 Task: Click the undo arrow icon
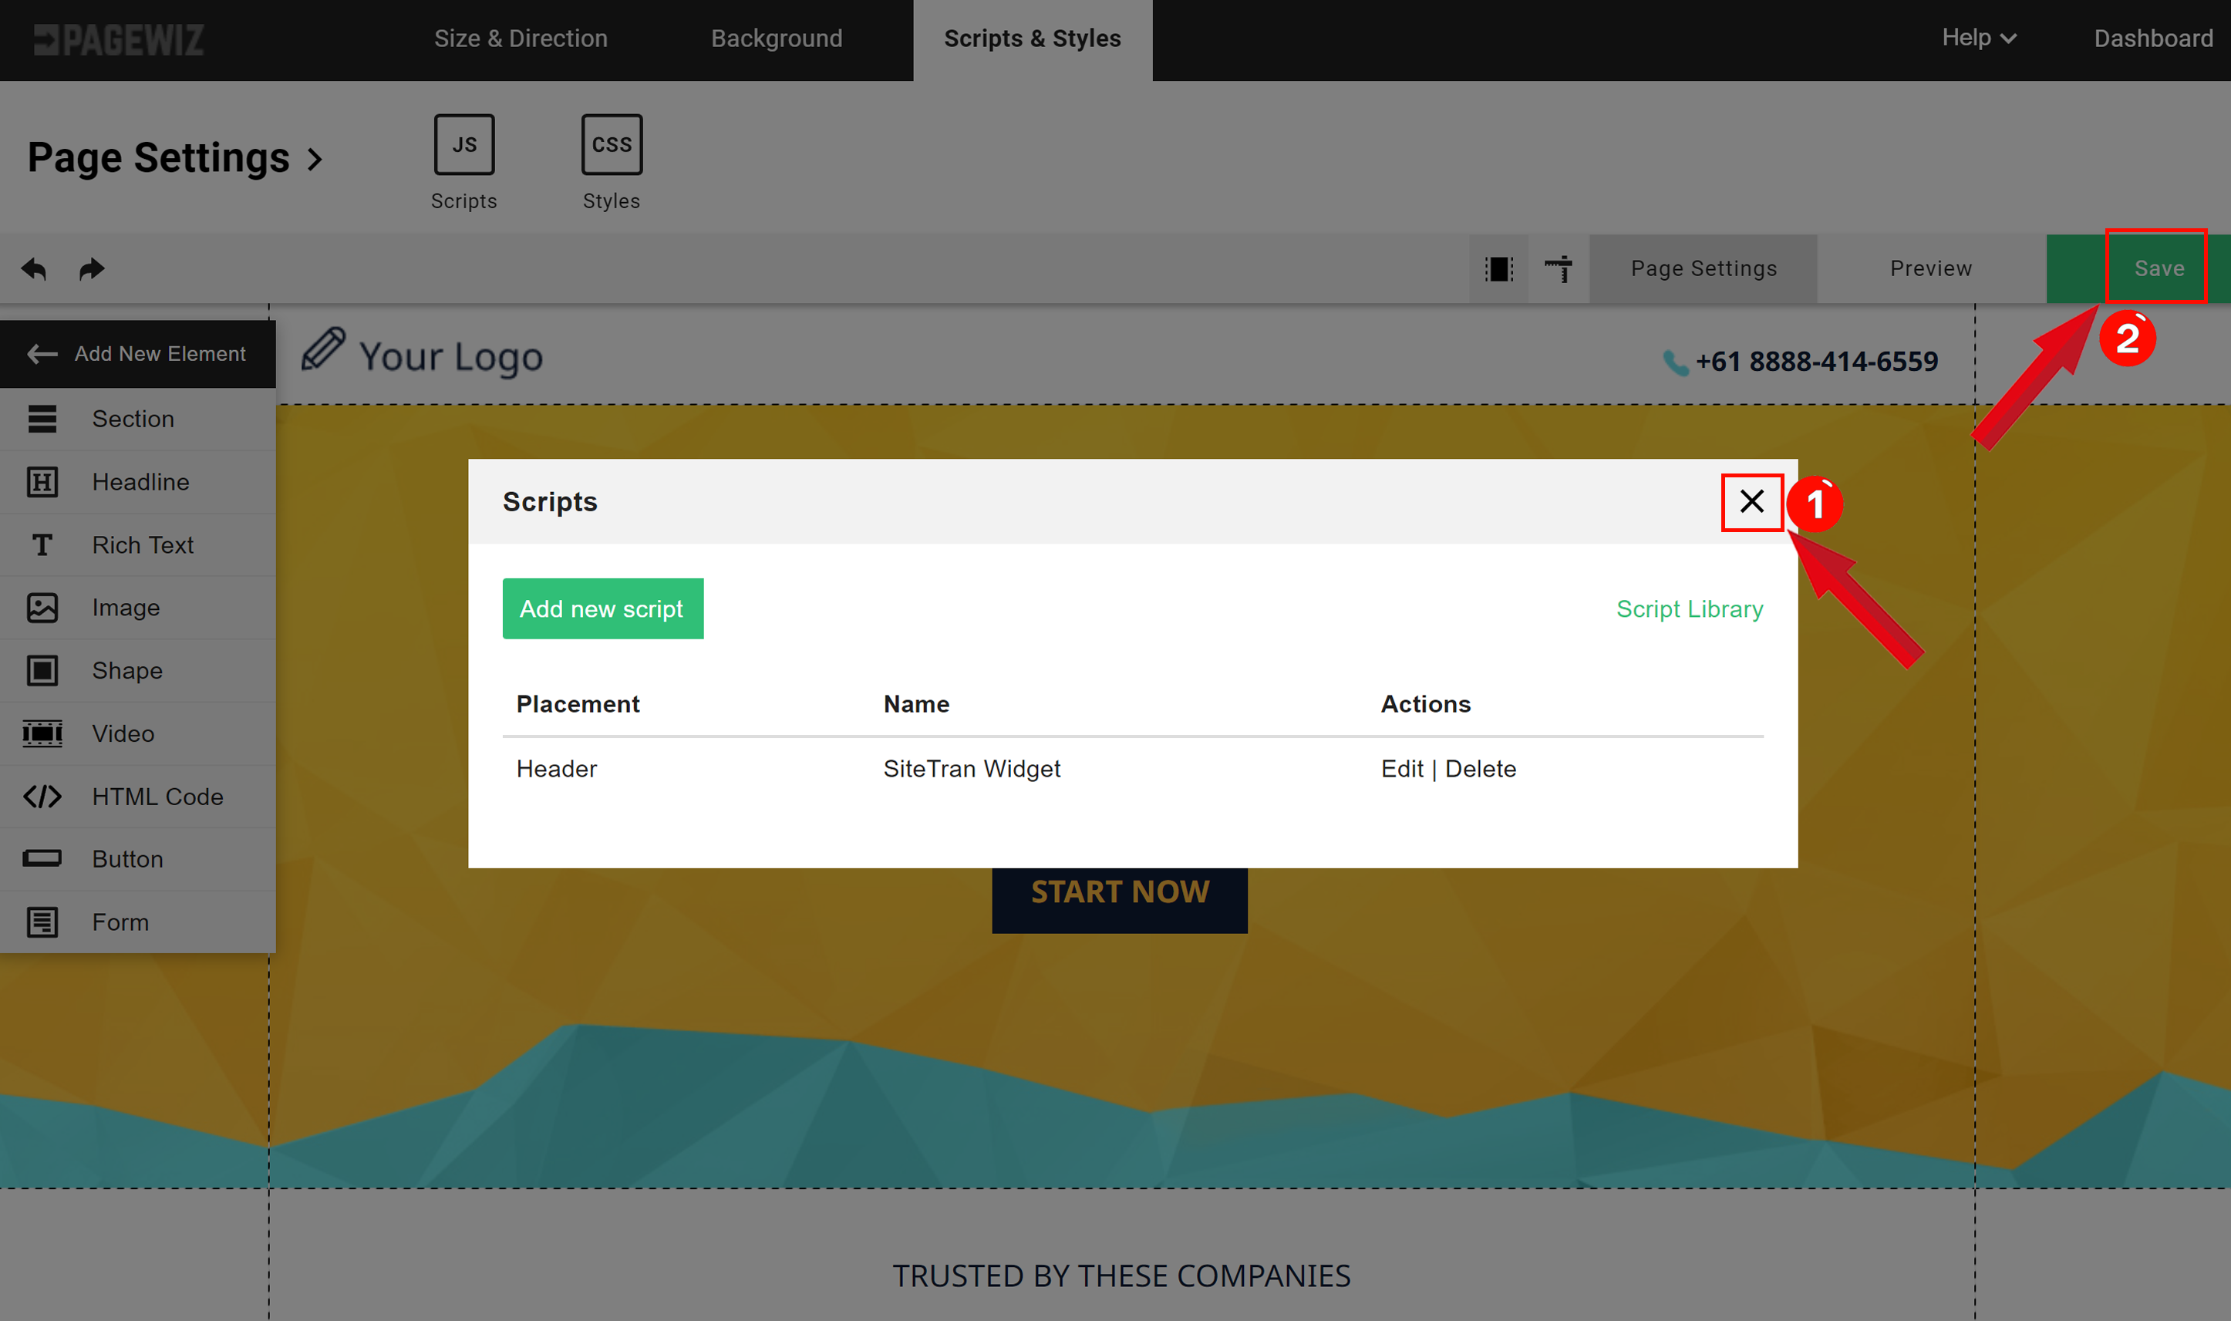click(35, 269)
